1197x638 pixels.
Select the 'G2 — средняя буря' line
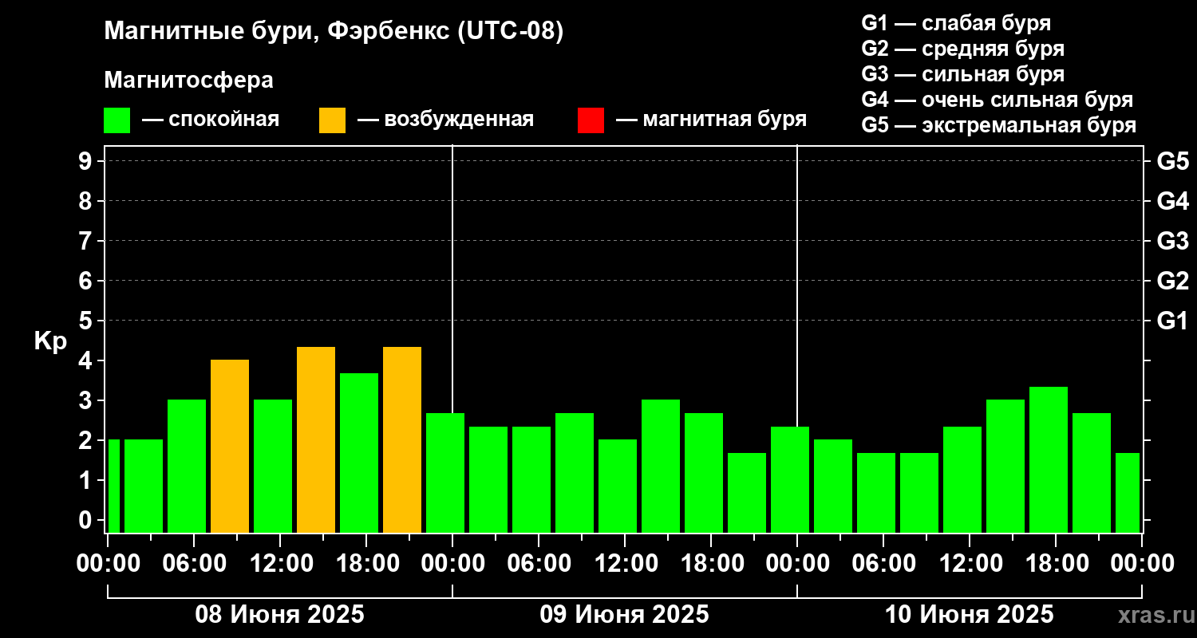click(963, 49)
